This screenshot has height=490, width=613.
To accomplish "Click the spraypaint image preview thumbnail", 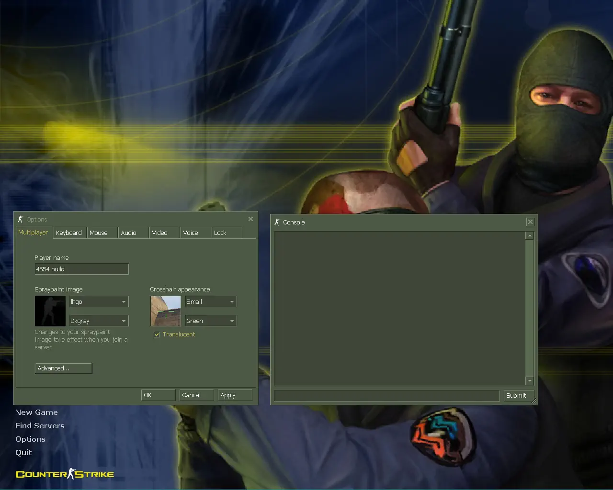I will click(x=50, y=311).
